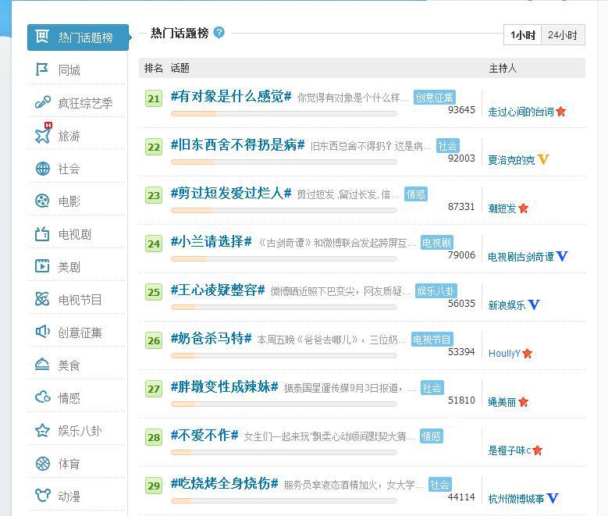Open topic #胖墩变性成辣妹#
The width and height of the screenshot is (608, 516).
[x=225, y=386]
